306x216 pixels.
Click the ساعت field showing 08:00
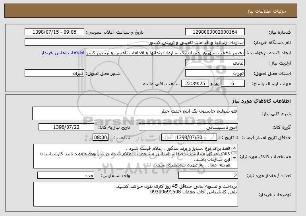tap(100, 138)
